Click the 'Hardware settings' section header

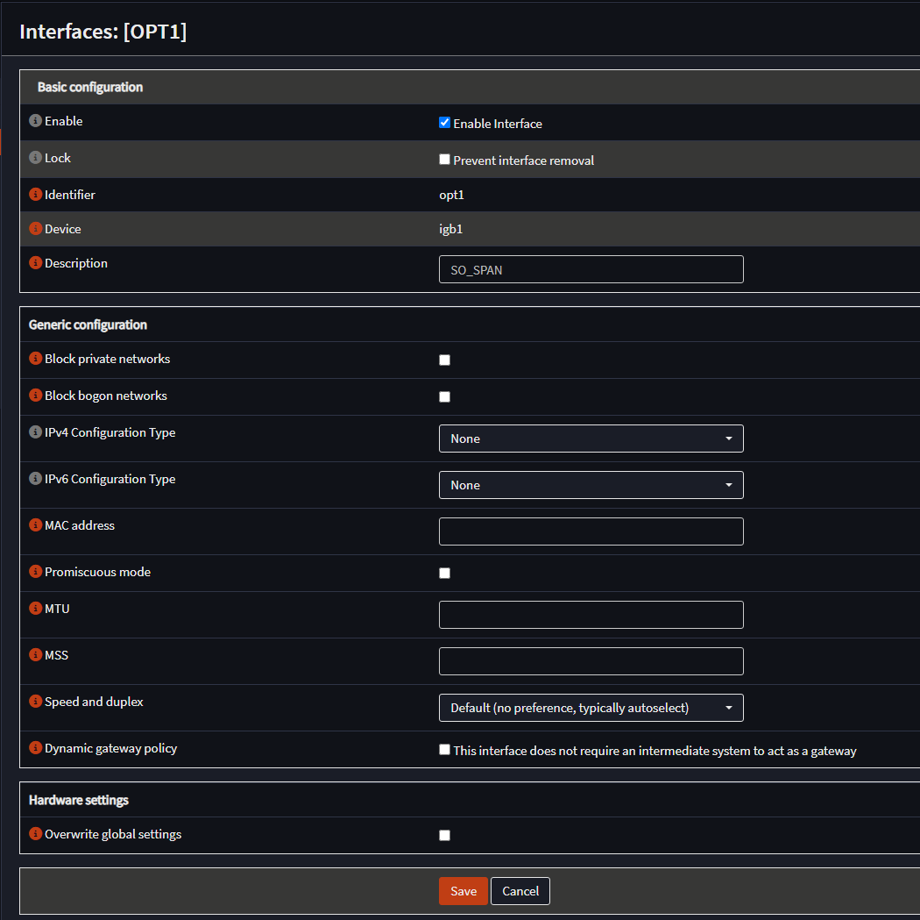coord(79,800)
